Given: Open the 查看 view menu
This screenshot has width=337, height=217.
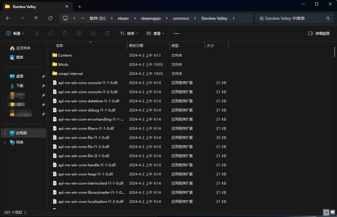Looking at the screenshot, I should [155, 33].
